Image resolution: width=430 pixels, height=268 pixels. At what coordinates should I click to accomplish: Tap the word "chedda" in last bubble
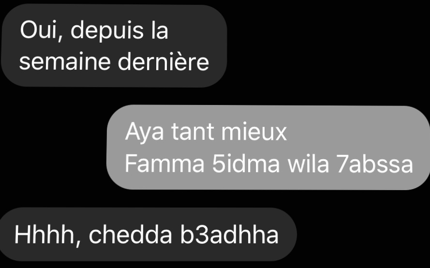tap(130, 235)
